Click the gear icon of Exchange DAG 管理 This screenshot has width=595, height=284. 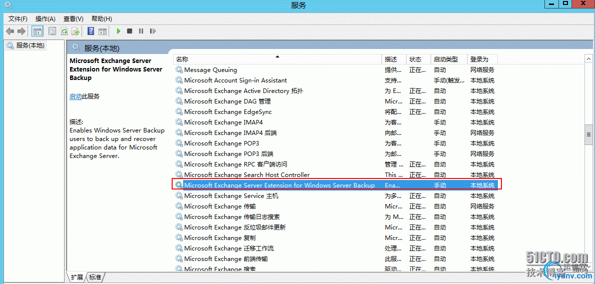[179, 101]
